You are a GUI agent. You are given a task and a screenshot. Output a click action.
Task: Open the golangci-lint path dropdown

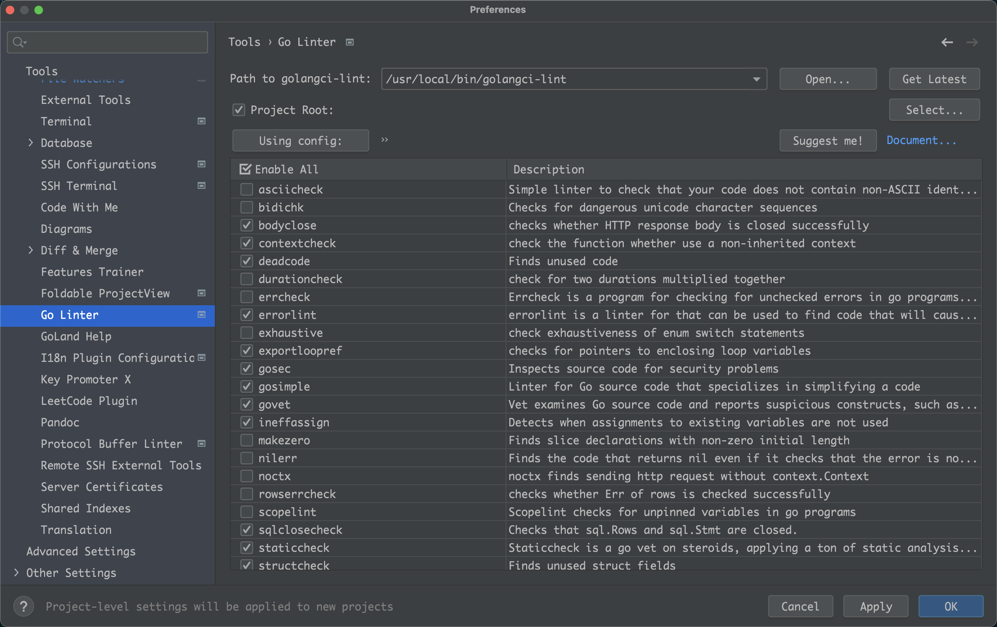click(x=756, y=79)
